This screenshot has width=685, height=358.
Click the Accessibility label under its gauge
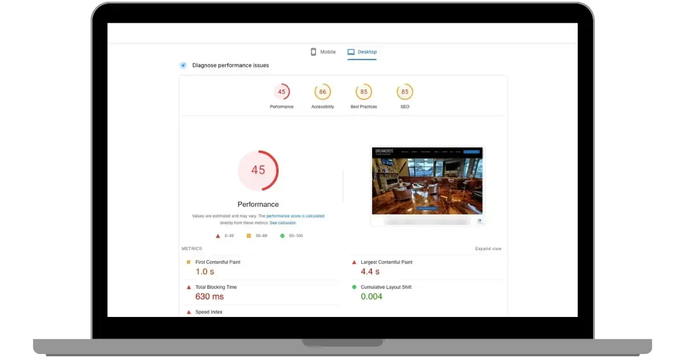[323, 107]
